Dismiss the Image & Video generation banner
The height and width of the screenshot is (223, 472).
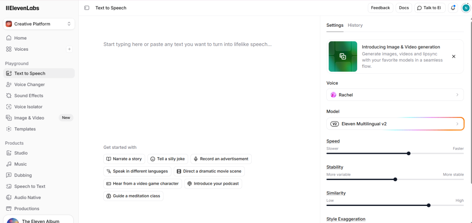[454, 57]
